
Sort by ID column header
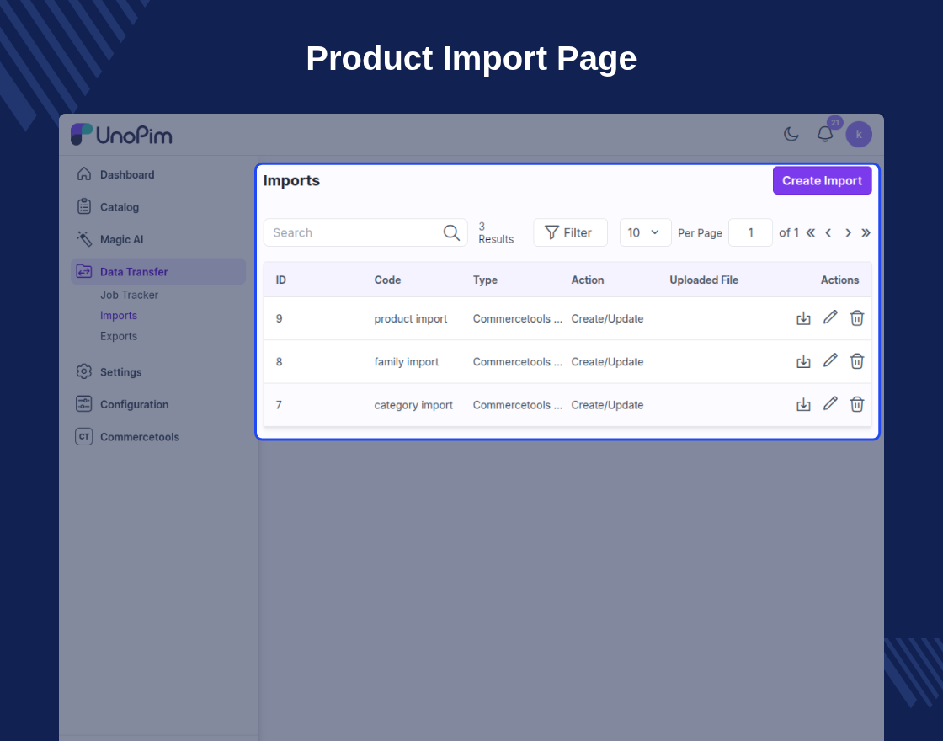point(281,280)
